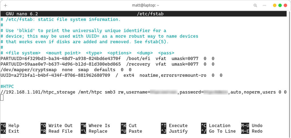The width and height of the screenshot is (291, 138).
Task: Click the terminal search magnifier icon
Action: [256, 5]
